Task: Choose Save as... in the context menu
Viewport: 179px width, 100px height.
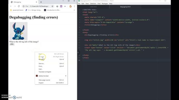Action: 51,64
